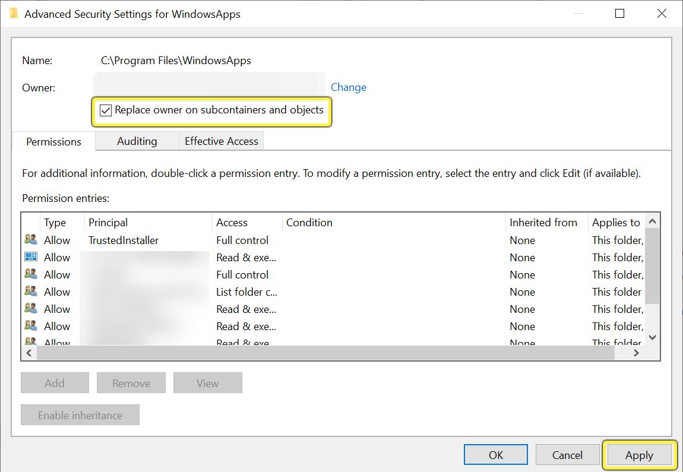Click the folder icon in the title bar

(14, 14)
